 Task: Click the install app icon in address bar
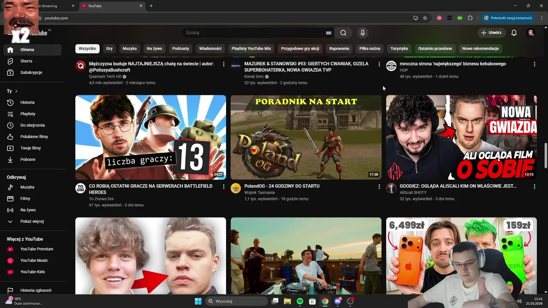tap(416, 18)
